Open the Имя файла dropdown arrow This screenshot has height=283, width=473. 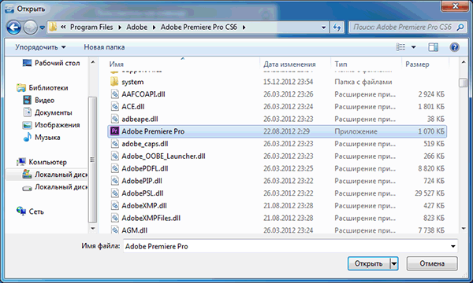click(453, 246)
